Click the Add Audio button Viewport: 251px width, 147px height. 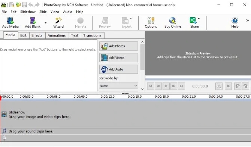pos(118,69)
